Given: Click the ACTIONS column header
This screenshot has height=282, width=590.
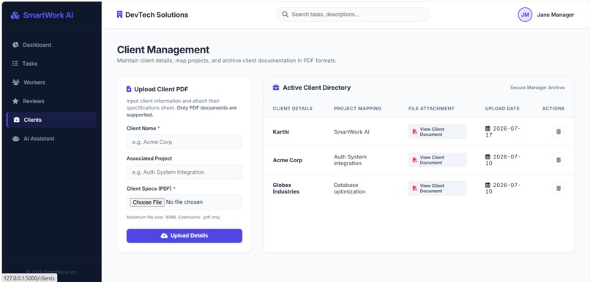Looking at the screenshot, I should [x=553, y=109].
